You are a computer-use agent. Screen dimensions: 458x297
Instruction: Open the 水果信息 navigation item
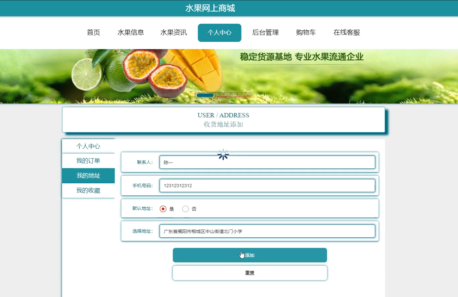point(131,32)
